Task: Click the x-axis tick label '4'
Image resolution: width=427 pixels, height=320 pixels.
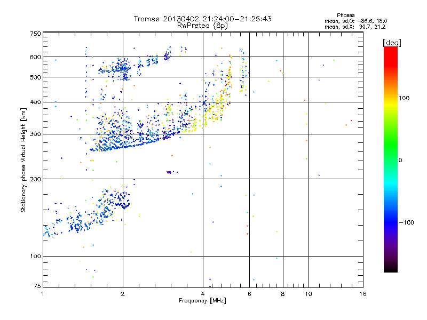Action: 203,294
